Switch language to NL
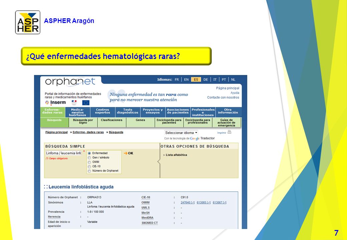 point(233,80)
